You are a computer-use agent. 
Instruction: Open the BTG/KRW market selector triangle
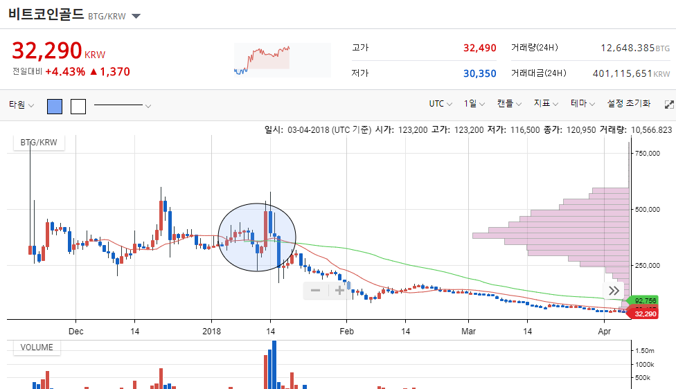[x=136, y=17]
